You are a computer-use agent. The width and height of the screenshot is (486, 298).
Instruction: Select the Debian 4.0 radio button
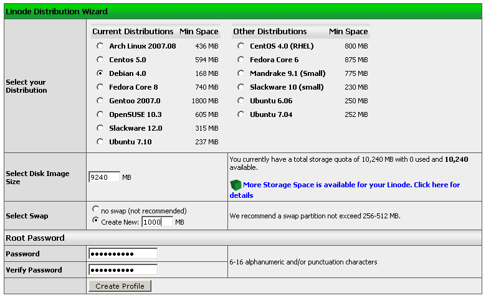coord(100,73)
